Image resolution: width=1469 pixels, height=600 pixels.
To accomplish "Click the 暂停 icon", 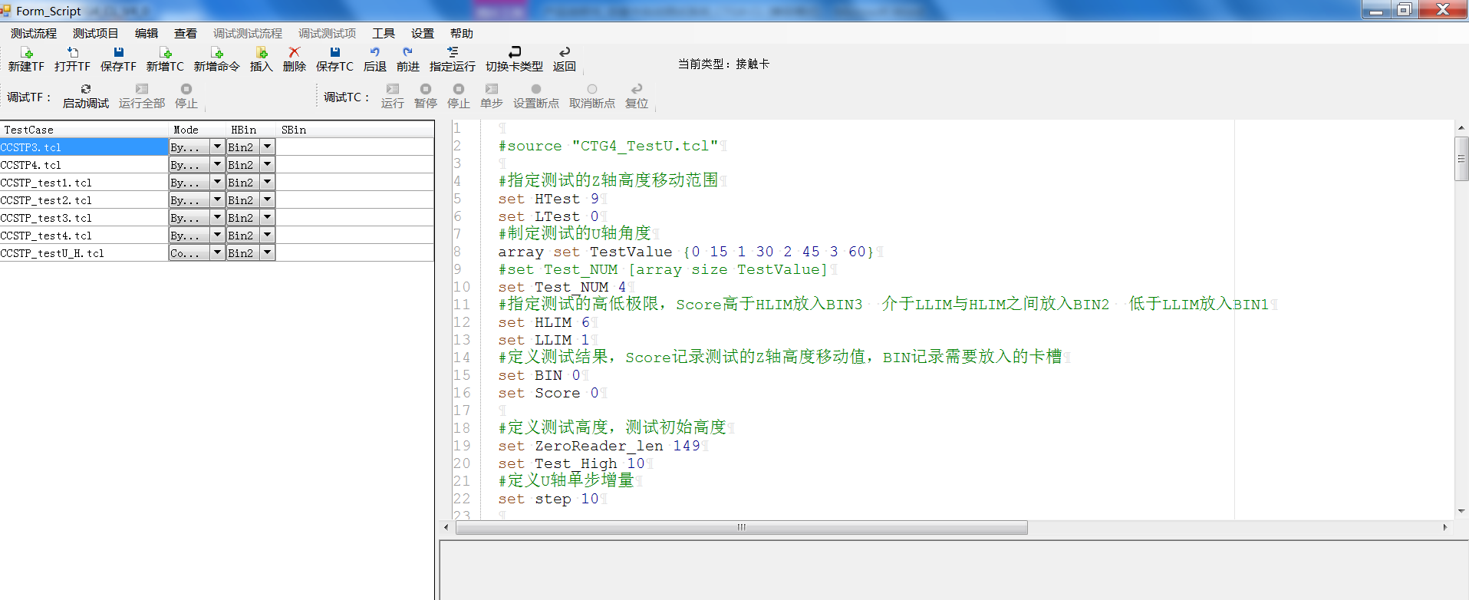I will tap(426, 89).
